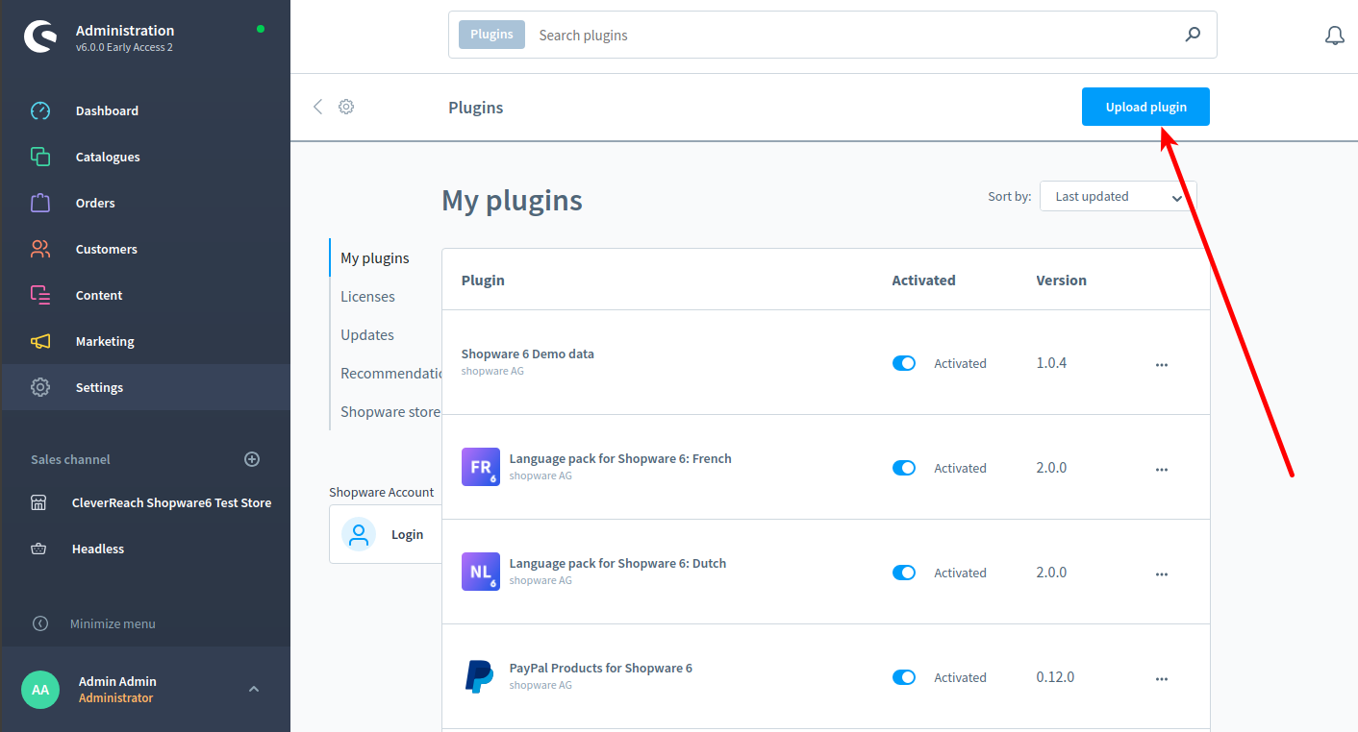
Task: Click the Upload plugin button
Action: click(x=1145, y=107)
